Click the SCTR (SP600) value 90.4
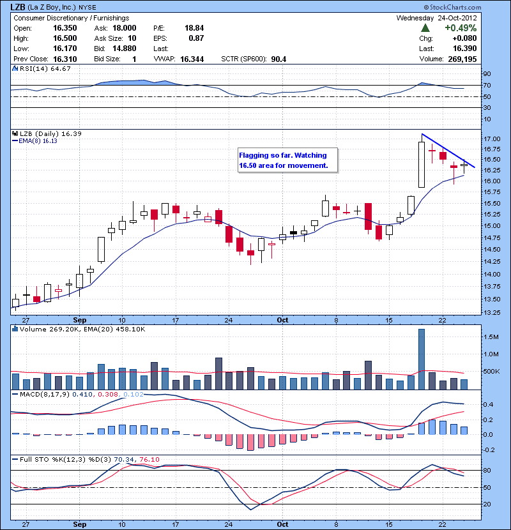The height and width of the screenshot is (530, 511). tap(278, 59)
